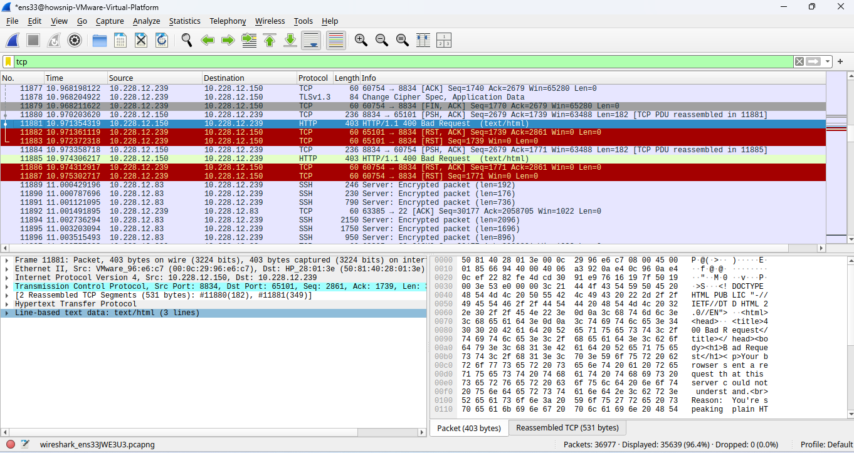The image size is (854, 453).
Task: Restart the current capture
Action: point(54,41)
